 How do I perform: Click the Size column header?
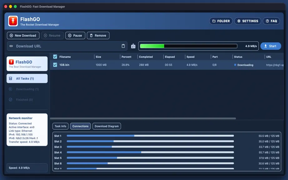coord(98,57)
